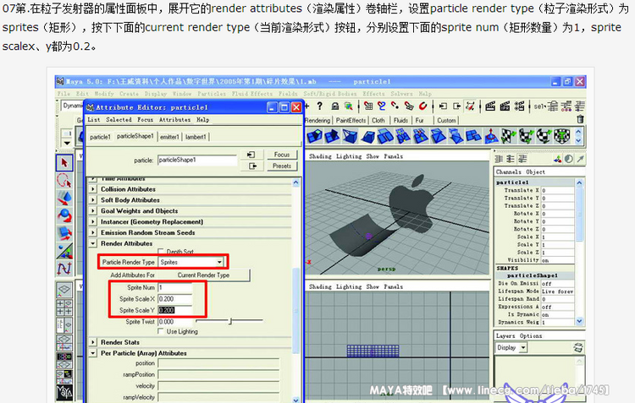Screen dimensions: 635x403
Task: Click the particle name field particleShape1
Action: point(197,160)
